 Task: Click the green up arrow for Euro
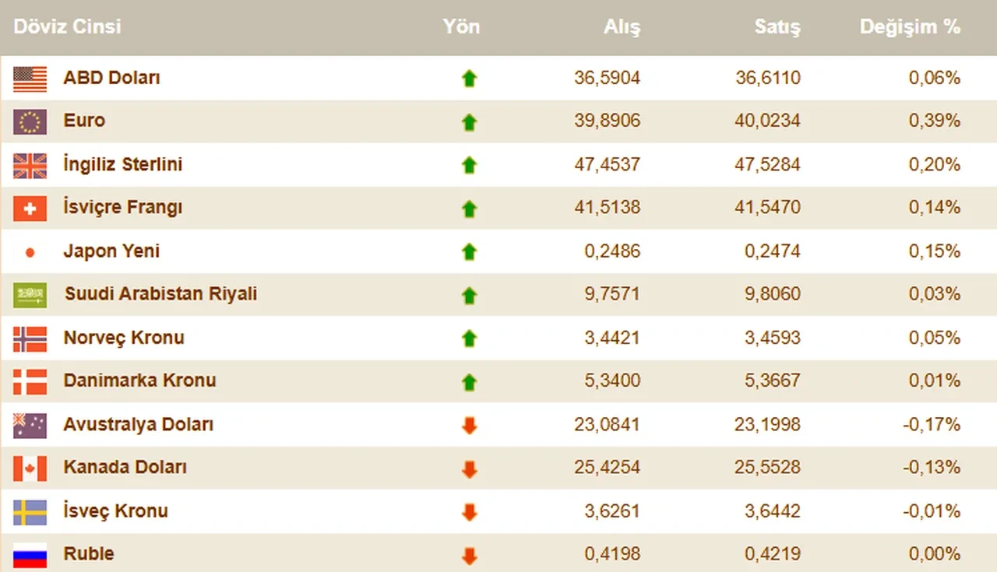(469, 122)
